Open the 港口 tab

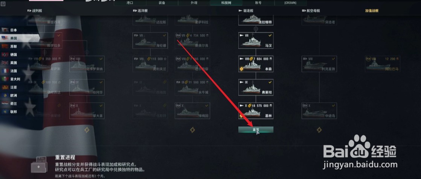click(x=130, y=3)
